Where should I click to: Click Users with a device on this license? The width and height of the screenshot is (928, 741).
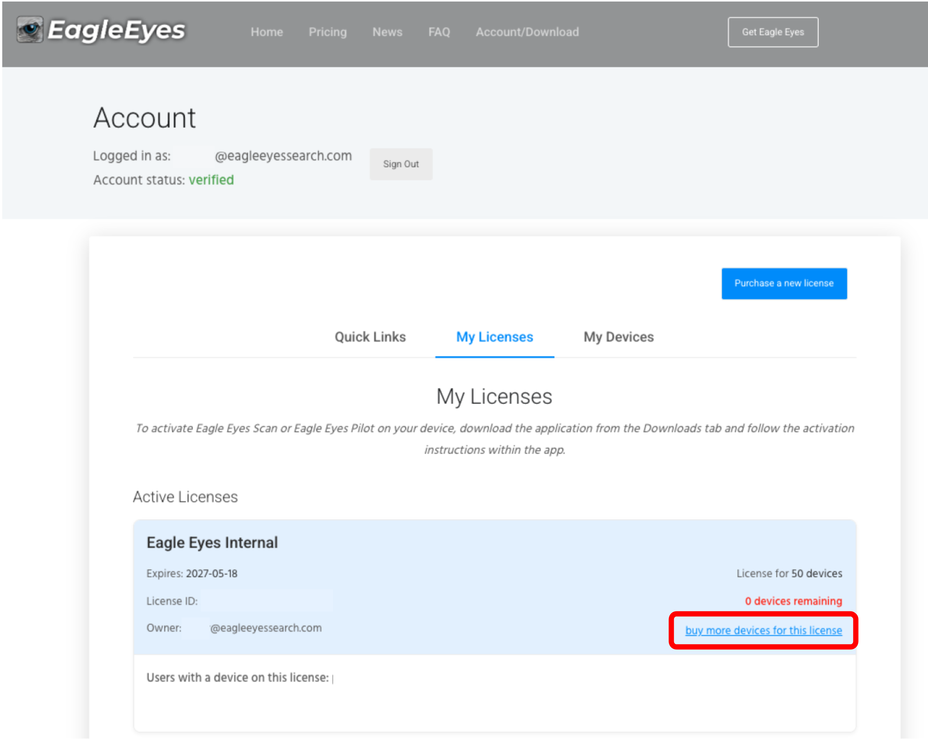pyautogui.click(x=237, y=678)
